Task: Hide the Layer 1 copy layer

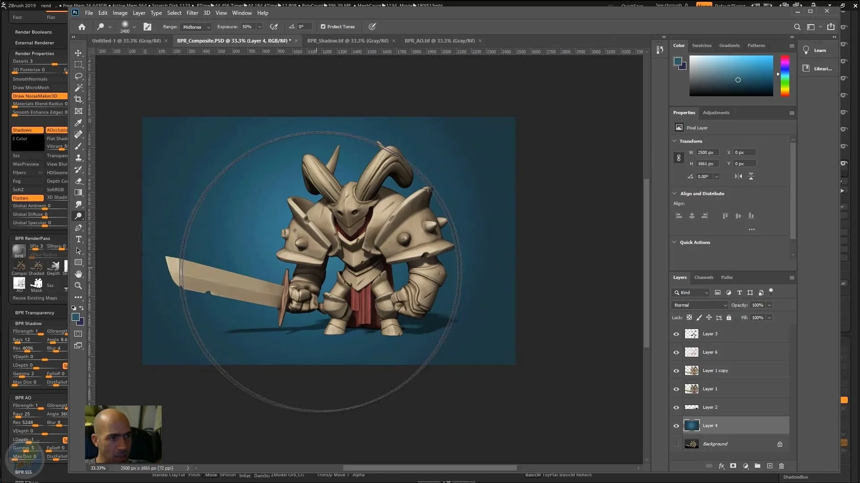Action: click(x=676, y=371)
